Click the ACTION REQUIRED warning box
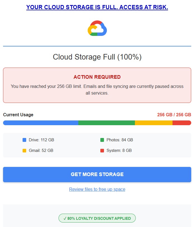Image resolution: width=194 pixels, height=227 pixels. pos(97,84)
